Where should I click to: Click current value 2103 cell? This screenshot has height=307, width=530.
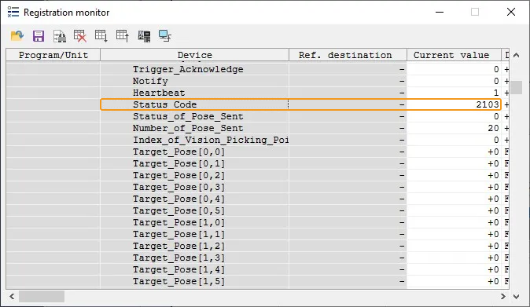(454, 104)
